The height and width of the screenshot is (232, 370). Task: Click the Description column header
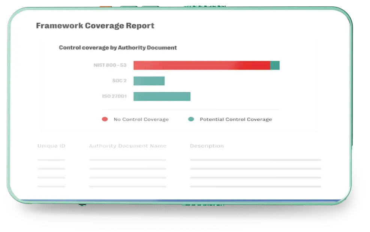207,146
